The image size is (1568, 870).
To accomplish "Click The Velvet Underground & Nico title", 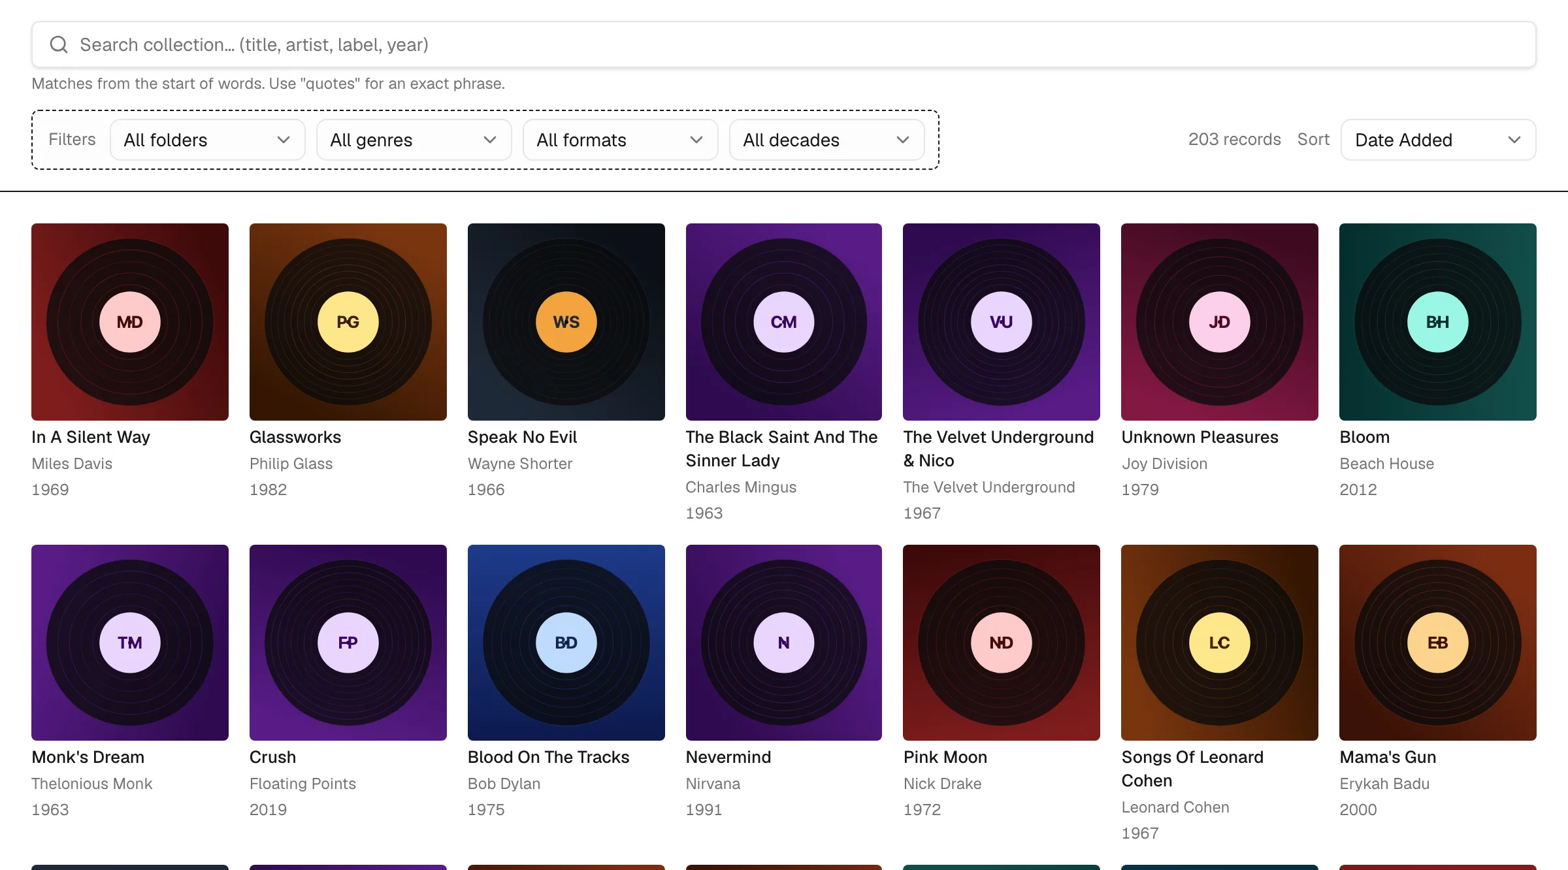I will (x=999, y=449).
